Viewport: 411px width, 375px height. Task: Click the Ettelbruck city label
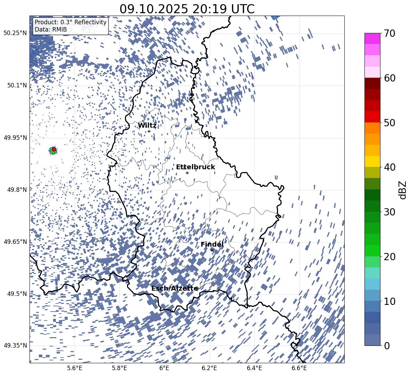[x=195, y=167]
